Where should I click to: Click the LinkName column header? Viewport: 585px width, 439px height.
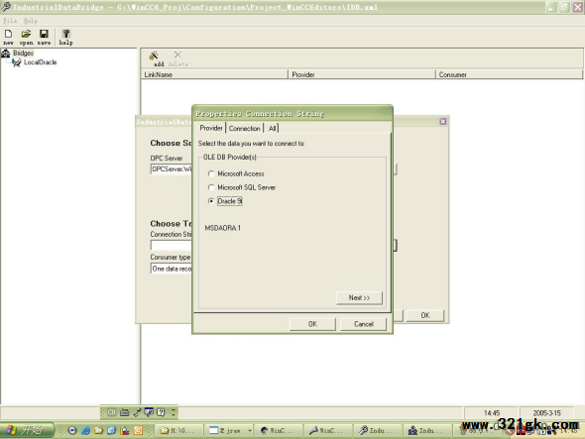tap(214, 74)
